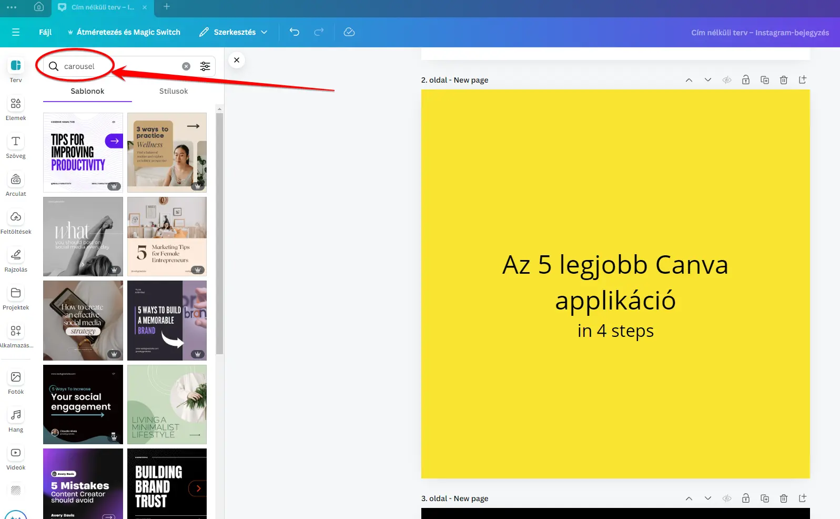Screen dimensions: 840x519
Task: Select 5 Ways to Build Memorable Brand template
Action: (167, 321)
